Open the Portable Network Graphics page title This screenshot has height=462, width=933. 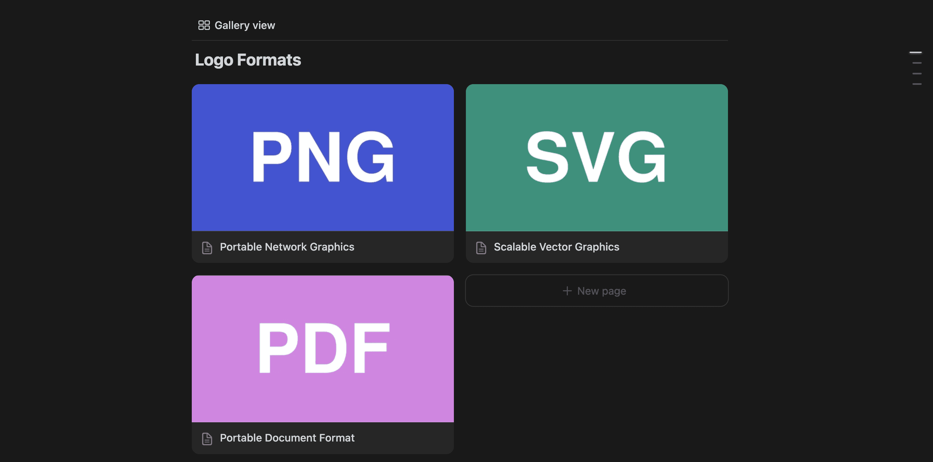287,247
